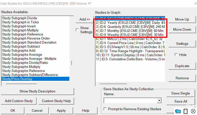This screenshot has height=115, width=197.
Task: Select the ID:1 MACD study row
Action: (130, 39)
